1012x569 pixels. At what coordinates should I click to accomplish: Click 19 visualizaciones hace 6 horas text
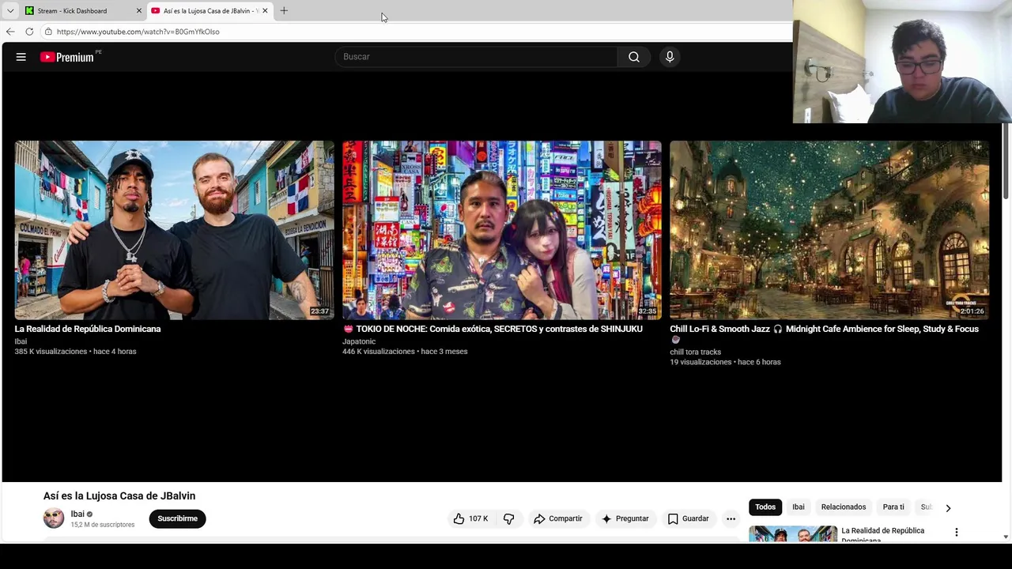(725, 362)
